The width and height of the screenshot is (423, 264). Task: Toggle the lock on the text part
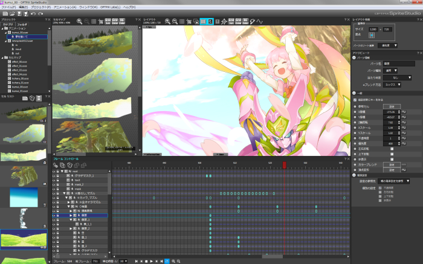pyautogui.click(x=58, y=180)
